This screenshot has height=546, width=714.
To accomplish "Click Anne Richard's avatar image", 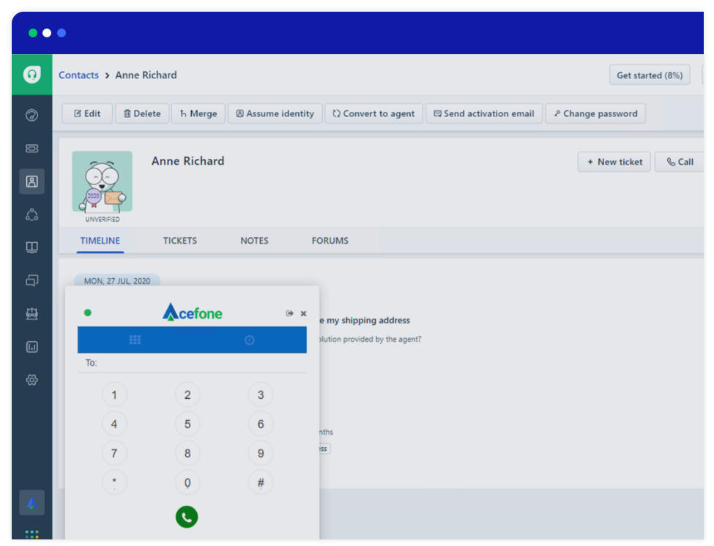I will (103, 182).
